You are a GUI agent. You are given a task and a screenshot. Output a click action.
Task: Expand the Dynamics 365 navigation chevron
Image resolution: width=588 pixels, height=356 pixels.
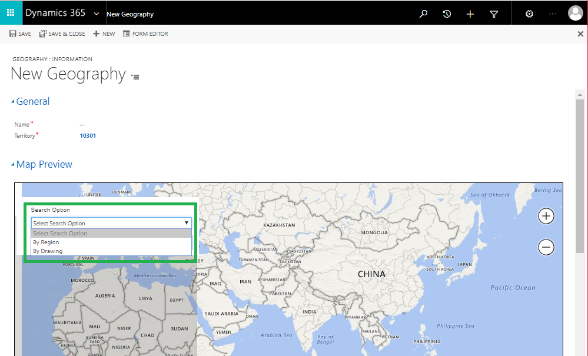(x=97, y=14)
